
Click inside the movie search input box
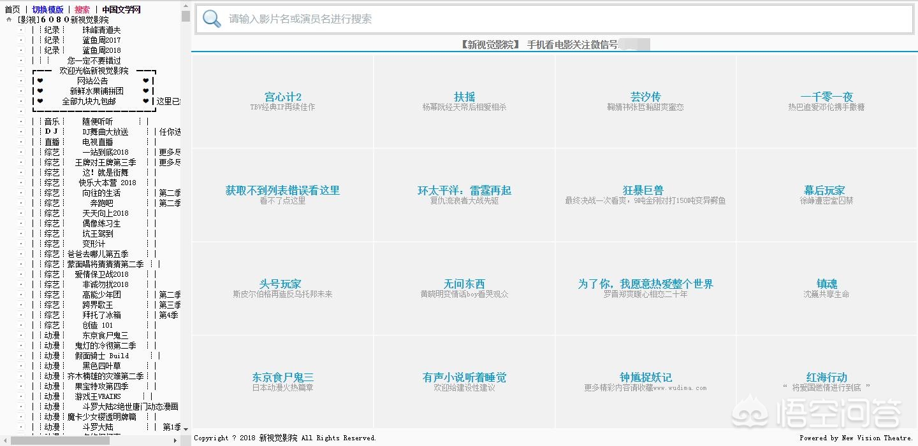click(446, 19)
